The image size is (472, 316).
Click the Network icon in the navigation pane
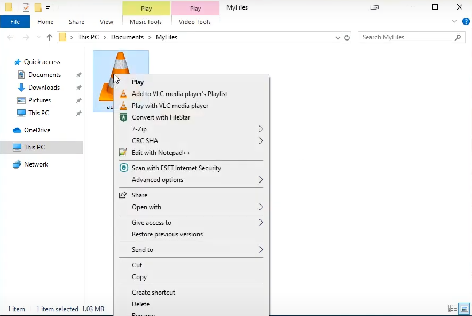click(x=17, y=164)
